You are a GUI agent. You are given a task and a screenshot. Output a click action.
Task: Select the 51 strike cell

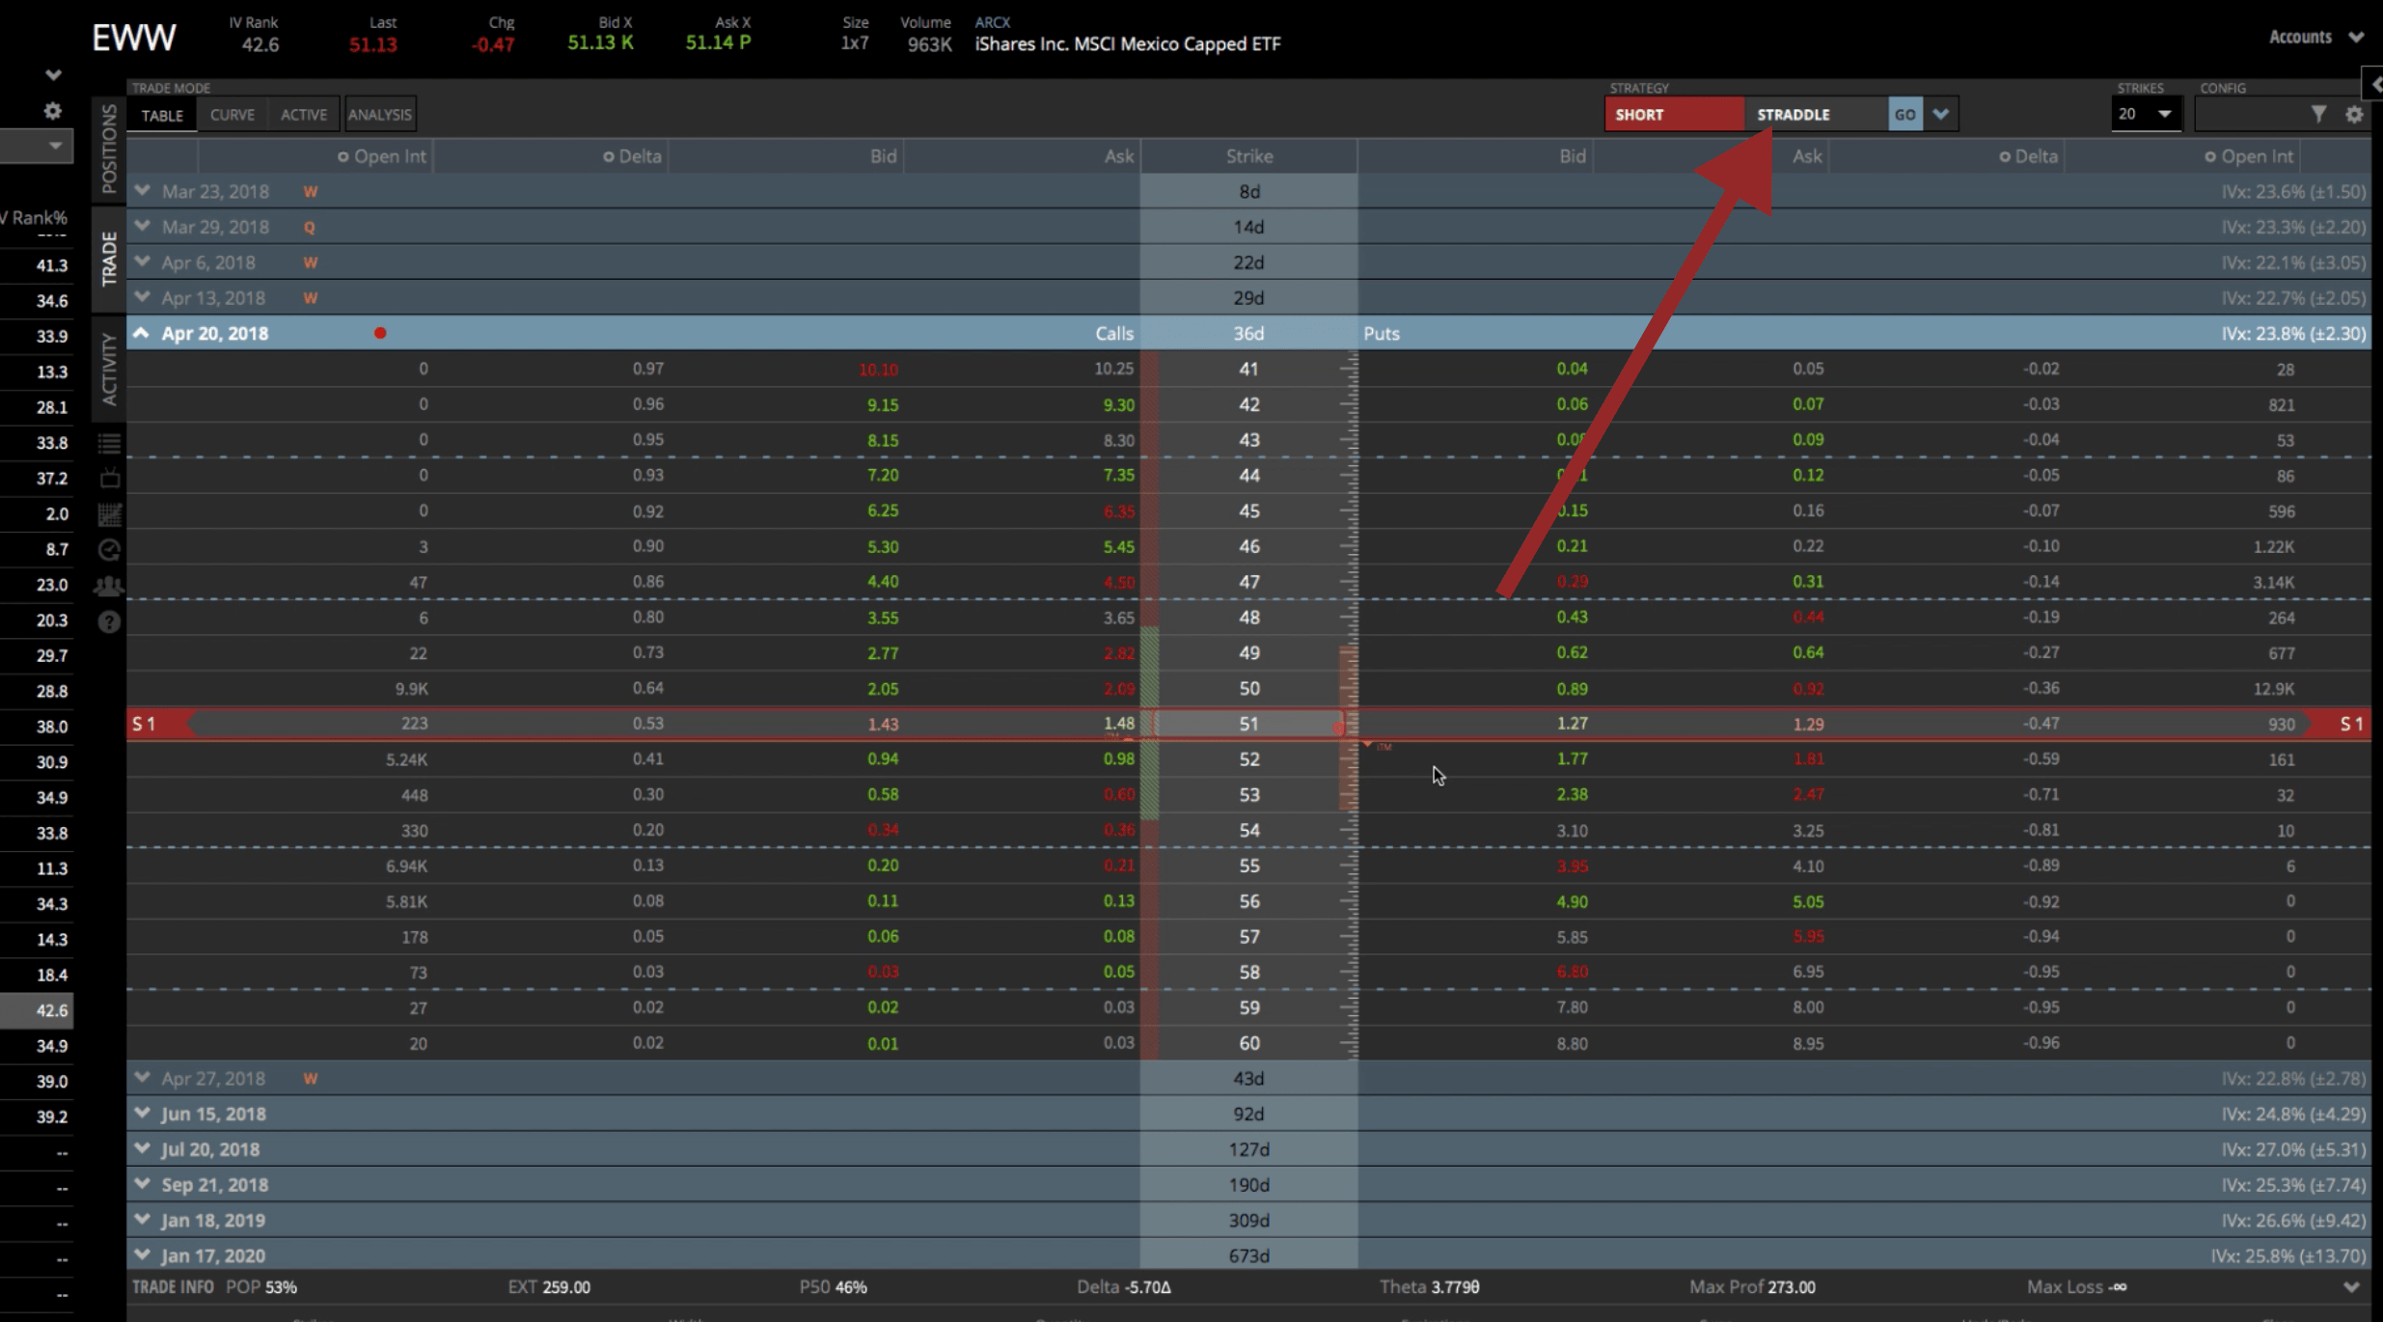[1248, 724]
